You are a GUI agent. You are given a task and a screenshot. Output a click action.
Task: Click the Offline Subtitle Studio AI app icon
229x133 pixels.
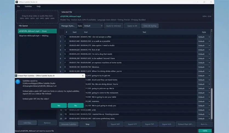click(17, 2)
